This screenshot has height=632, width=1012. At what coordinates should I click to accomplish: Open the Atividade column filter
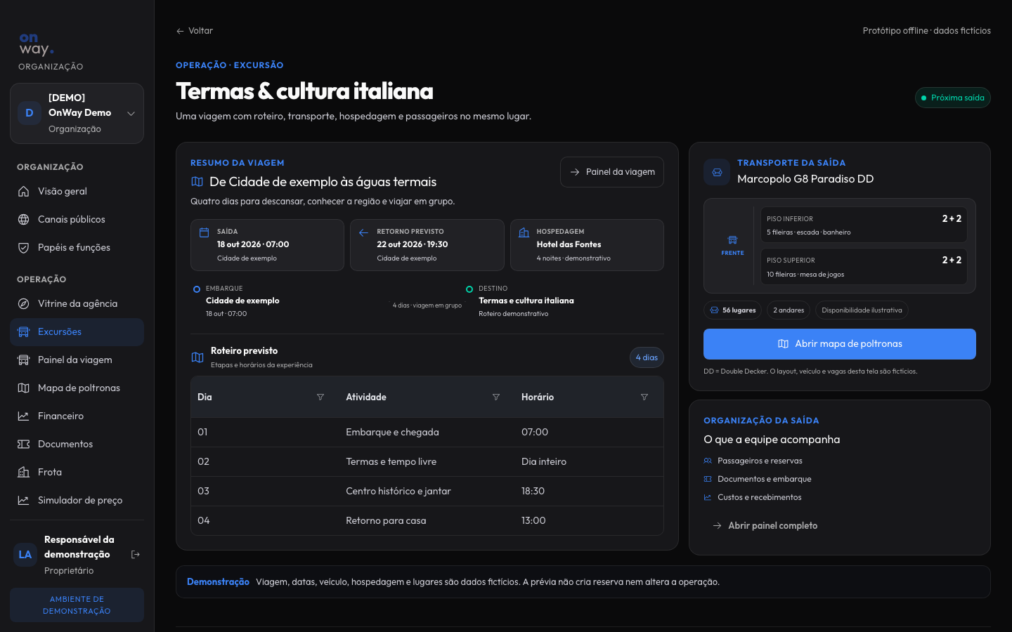496,397
